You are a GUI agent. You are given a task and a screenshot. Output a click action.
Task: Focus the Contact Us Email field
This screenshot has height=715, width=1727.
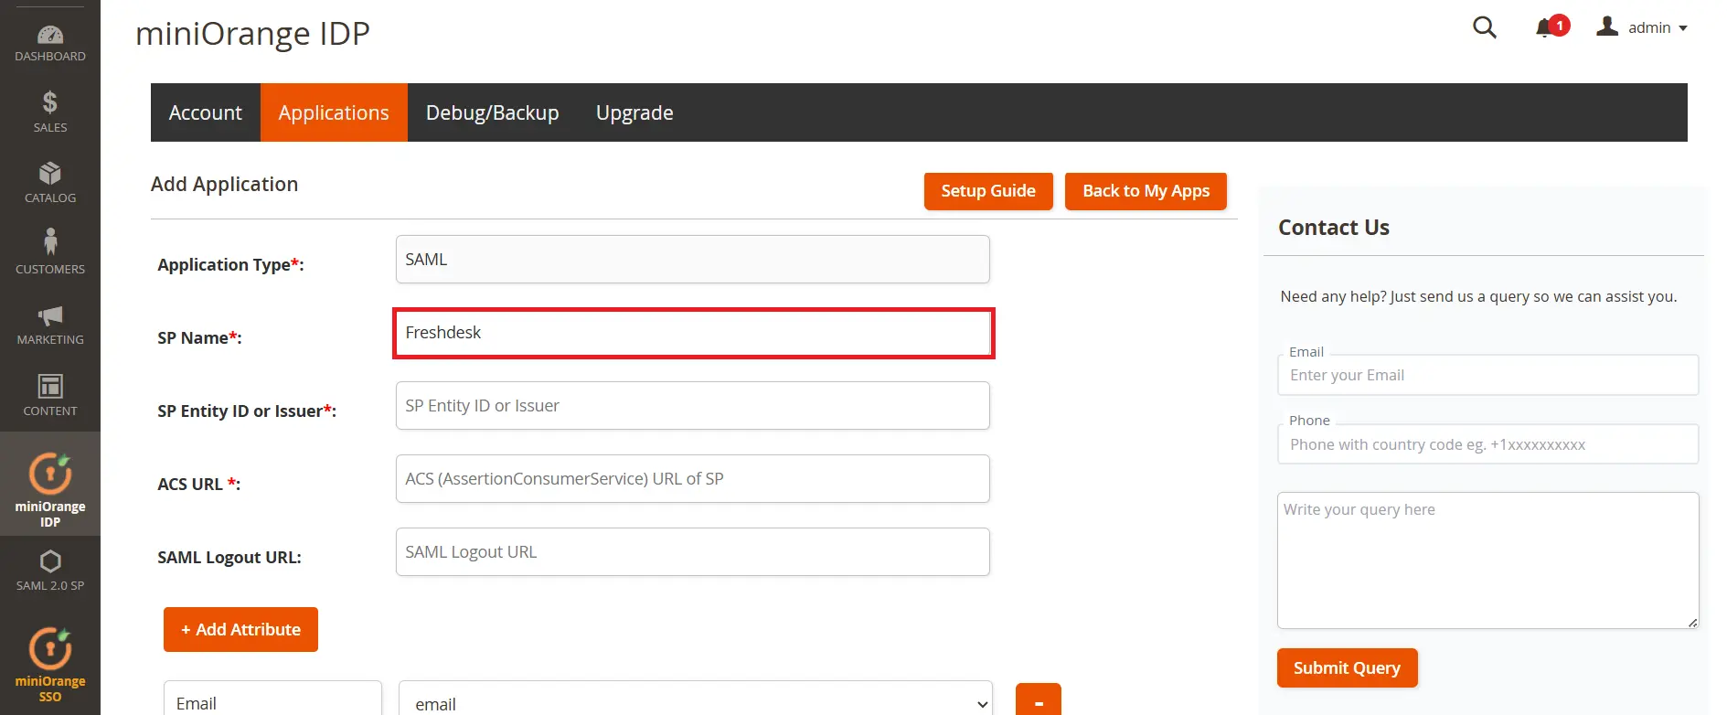pyautogui.click(x=1487, y=375)
